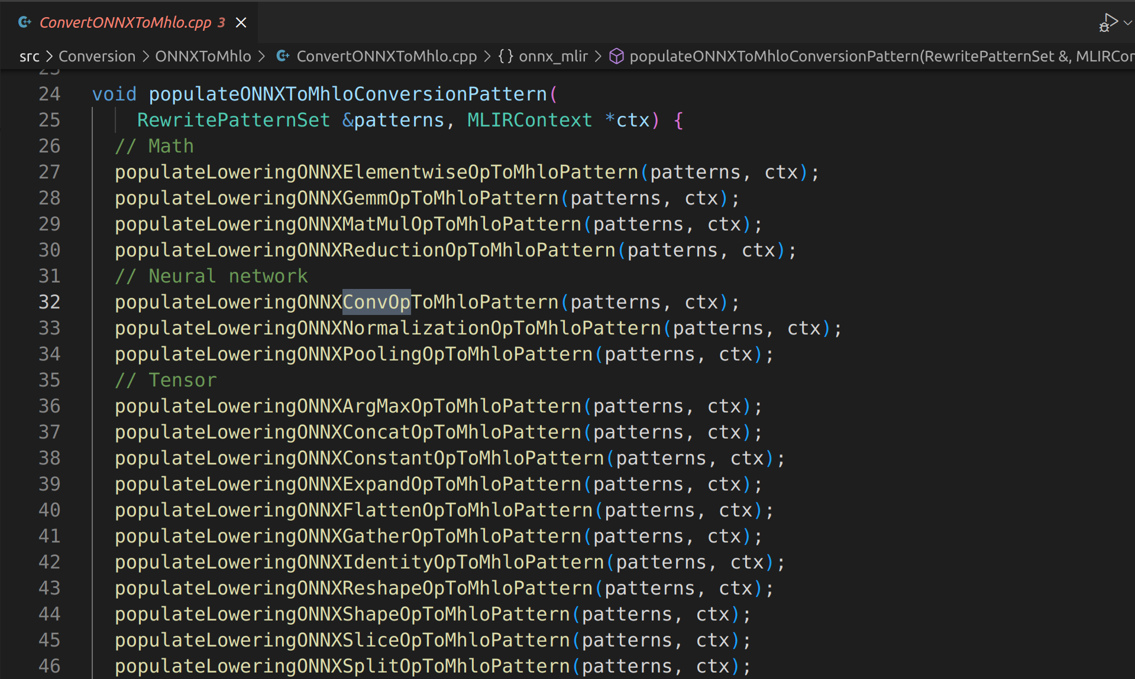Image resolution: width=1135 pixels, height=679 pixels.
Task: Click line number 24 in the gutter
Action: point(50,94)
